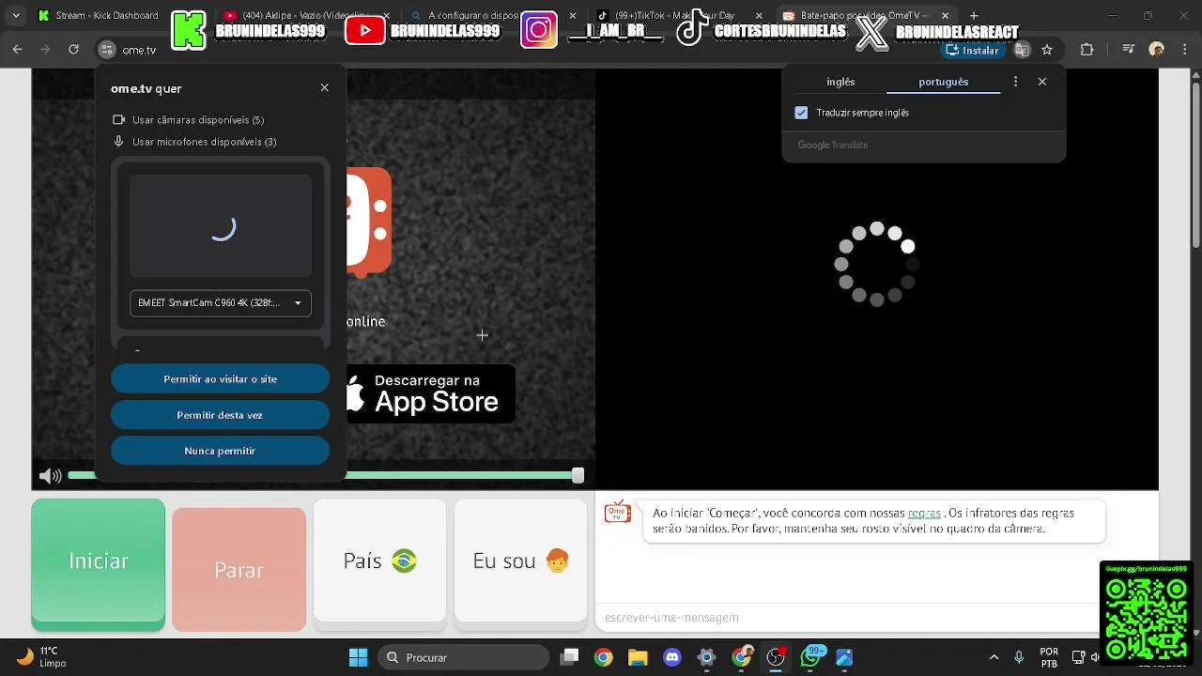
Task: Click the Google Translate icon in address bar
Action: point(1022,50)
